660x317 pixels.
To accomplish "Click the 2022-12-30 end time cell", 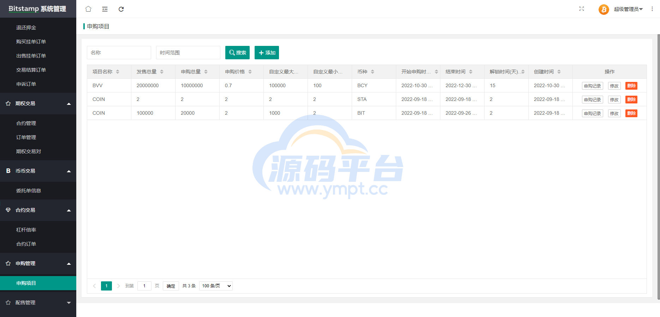I will point(462,85).
